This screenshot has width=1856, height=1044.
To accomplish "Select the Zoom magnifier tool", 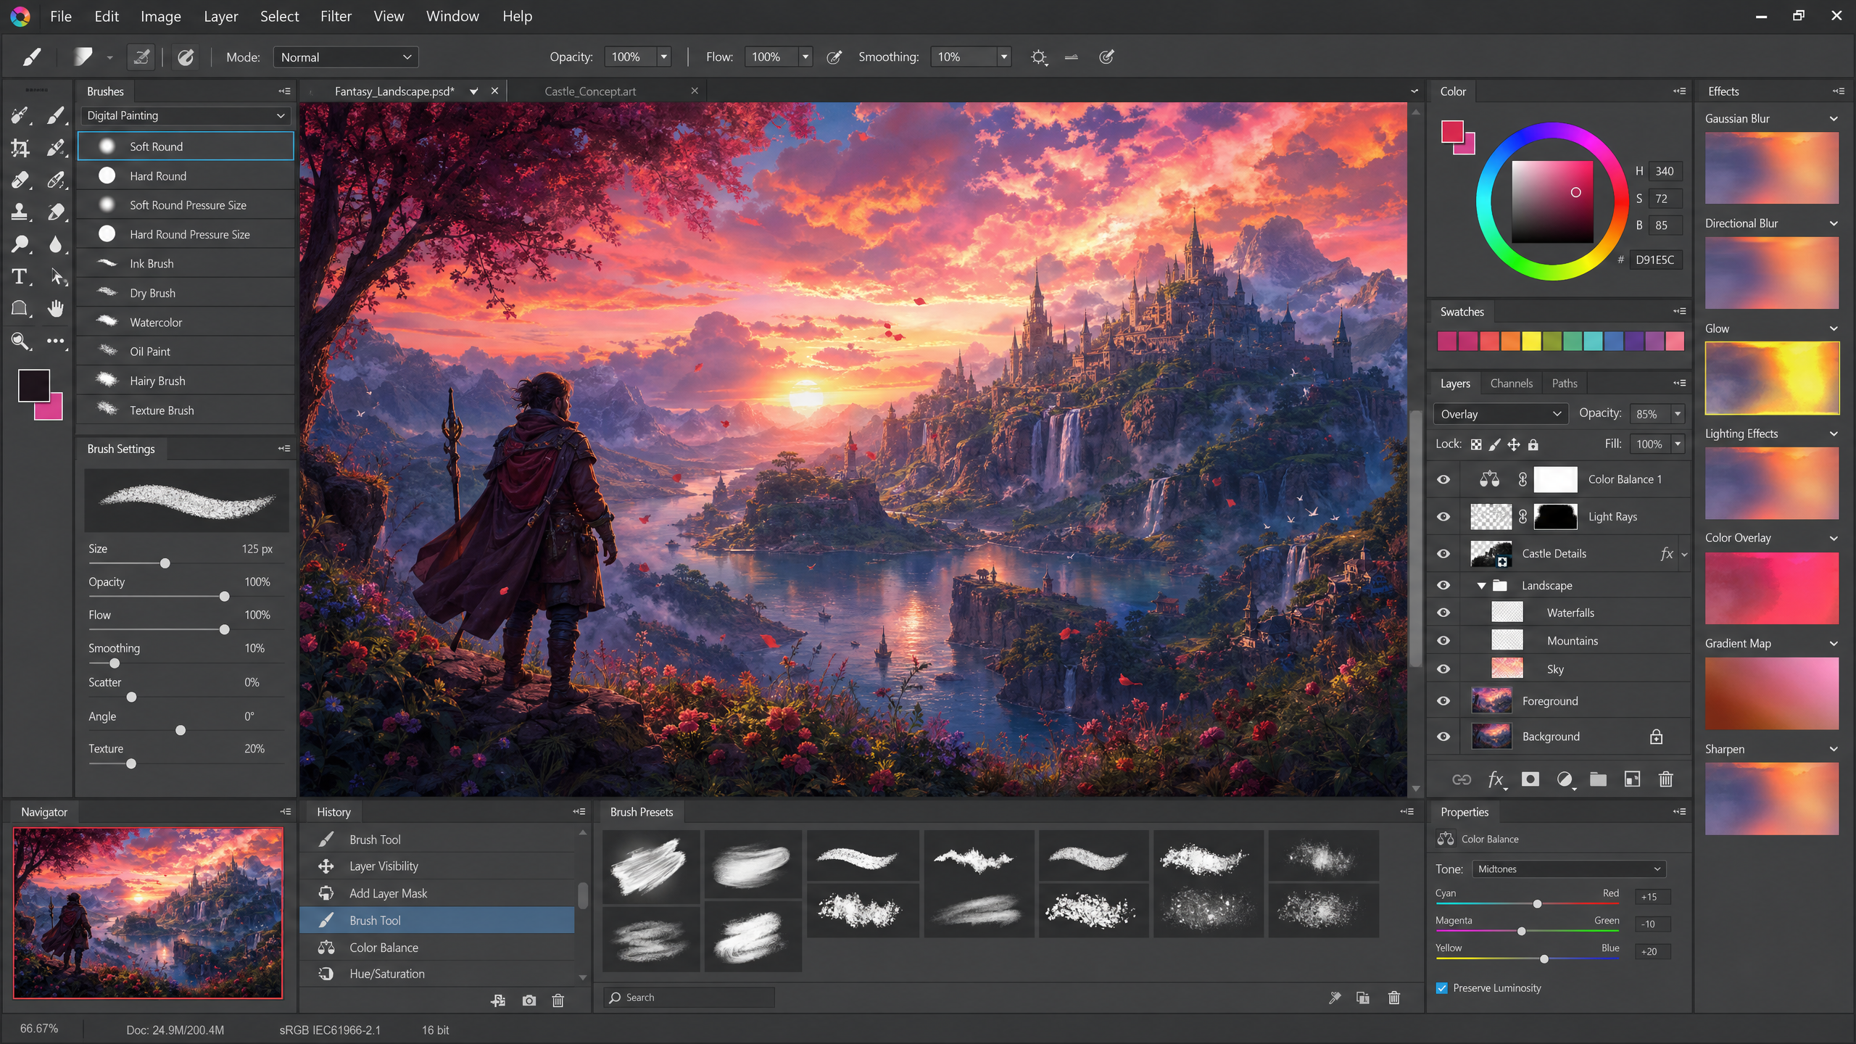I will (x=20, y=341).
